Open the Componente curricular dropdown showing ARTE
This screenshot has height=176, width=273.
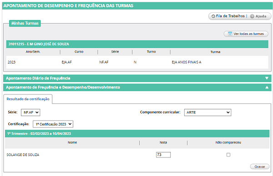tap(207, 112)
